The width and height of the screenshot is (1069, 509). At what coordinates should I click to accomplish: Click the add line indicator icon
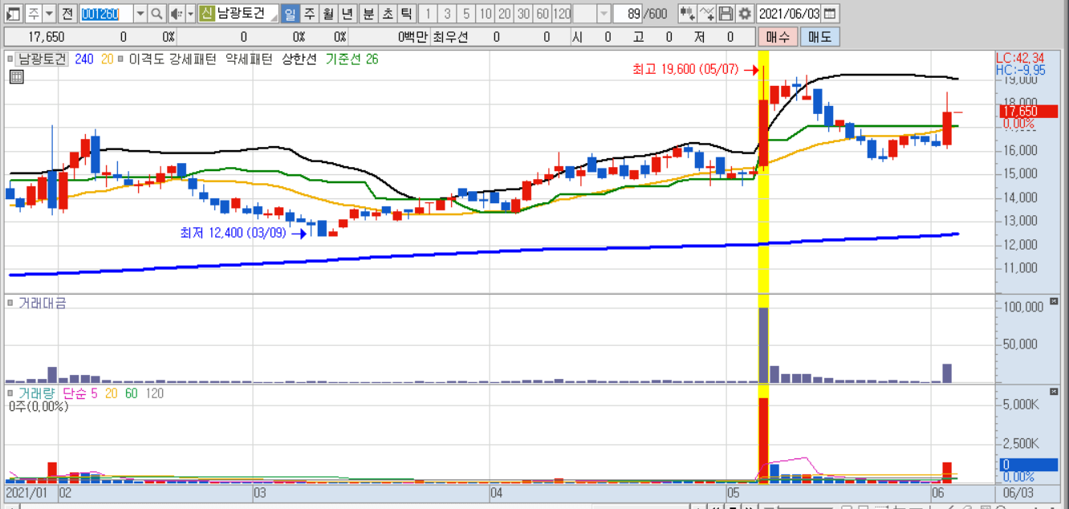pos(706,14)
